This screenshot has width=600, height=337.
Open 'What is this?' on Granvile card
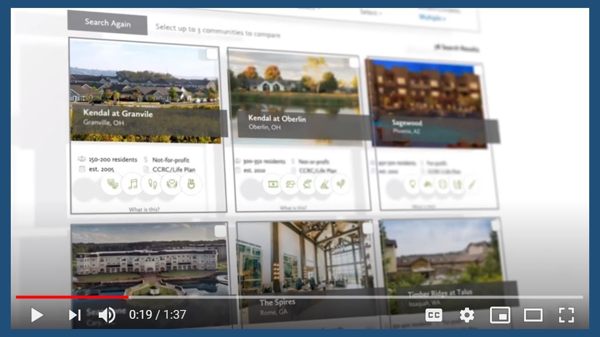[145, 209]
